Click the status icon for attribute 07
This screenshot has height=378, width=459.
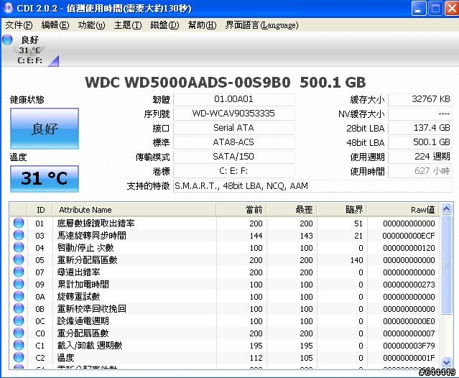[x=19, y=272]
